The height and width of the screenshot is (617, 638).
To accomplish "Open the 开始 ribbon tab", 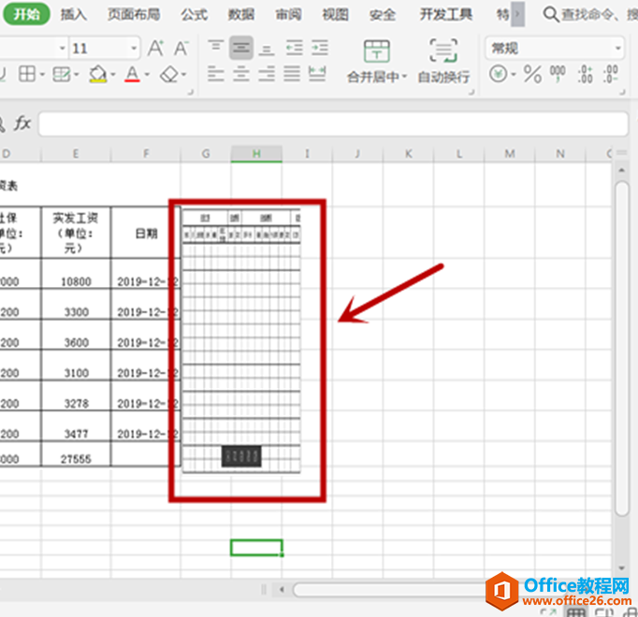I will coord(26,14).
